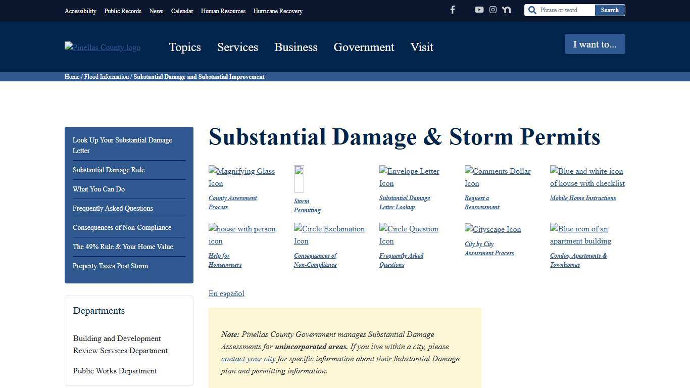
Task: Open the 'I want to...' dropdown
Action: click(595, 44)
